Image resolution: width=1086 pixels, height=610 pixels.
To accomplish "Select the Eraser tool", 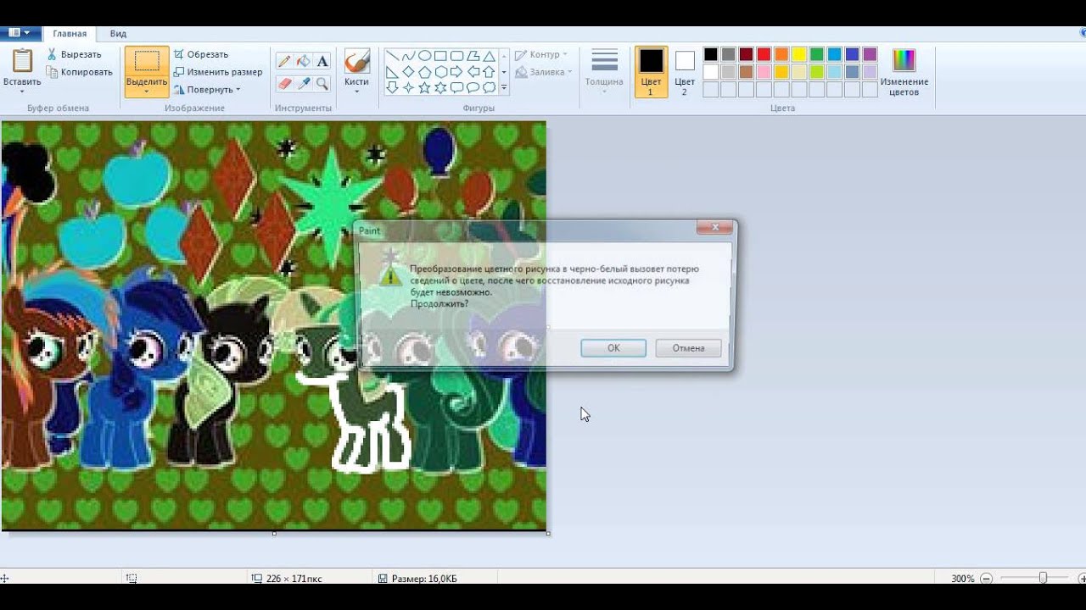I will (x=284, y=83).
